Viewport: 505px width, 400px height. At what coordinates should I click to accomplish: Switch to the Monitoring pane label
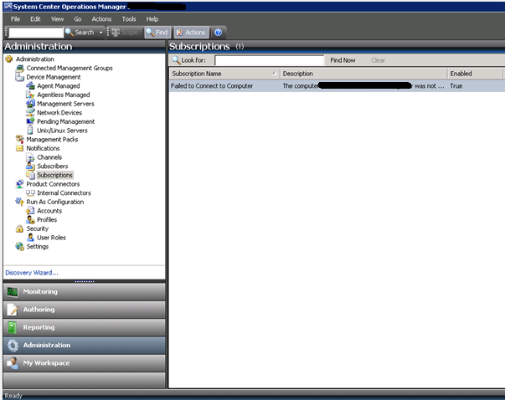(40, 291)
